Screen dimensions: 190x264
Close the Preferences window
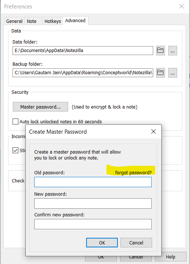182,6
